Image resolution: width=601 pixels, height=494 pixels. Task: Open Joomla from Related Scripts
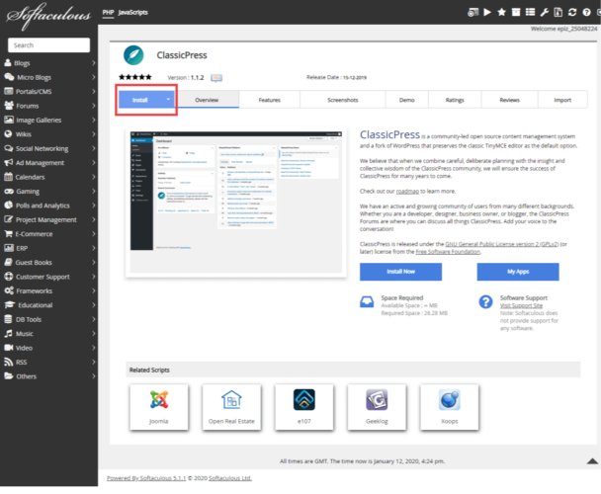coord(158,405)
